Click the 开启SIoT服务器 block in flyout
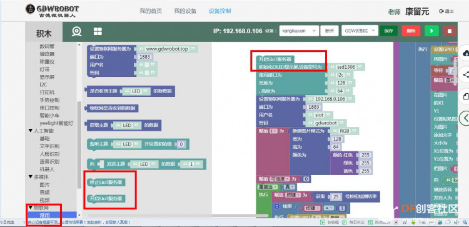Screen dimensions: 469x227 coord(106,199)
